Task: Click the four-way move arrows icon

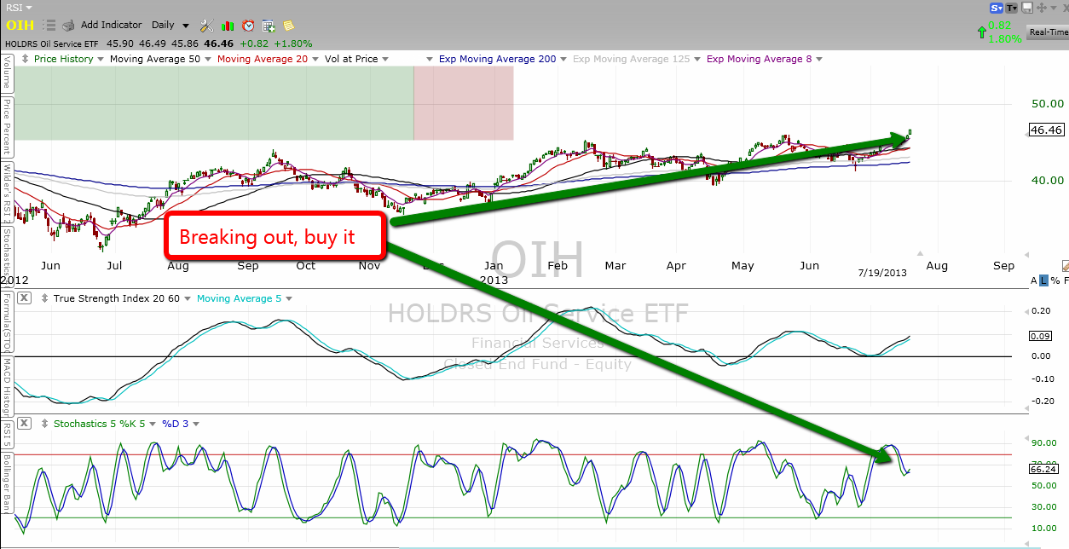Action: (x=1043, y=8)
